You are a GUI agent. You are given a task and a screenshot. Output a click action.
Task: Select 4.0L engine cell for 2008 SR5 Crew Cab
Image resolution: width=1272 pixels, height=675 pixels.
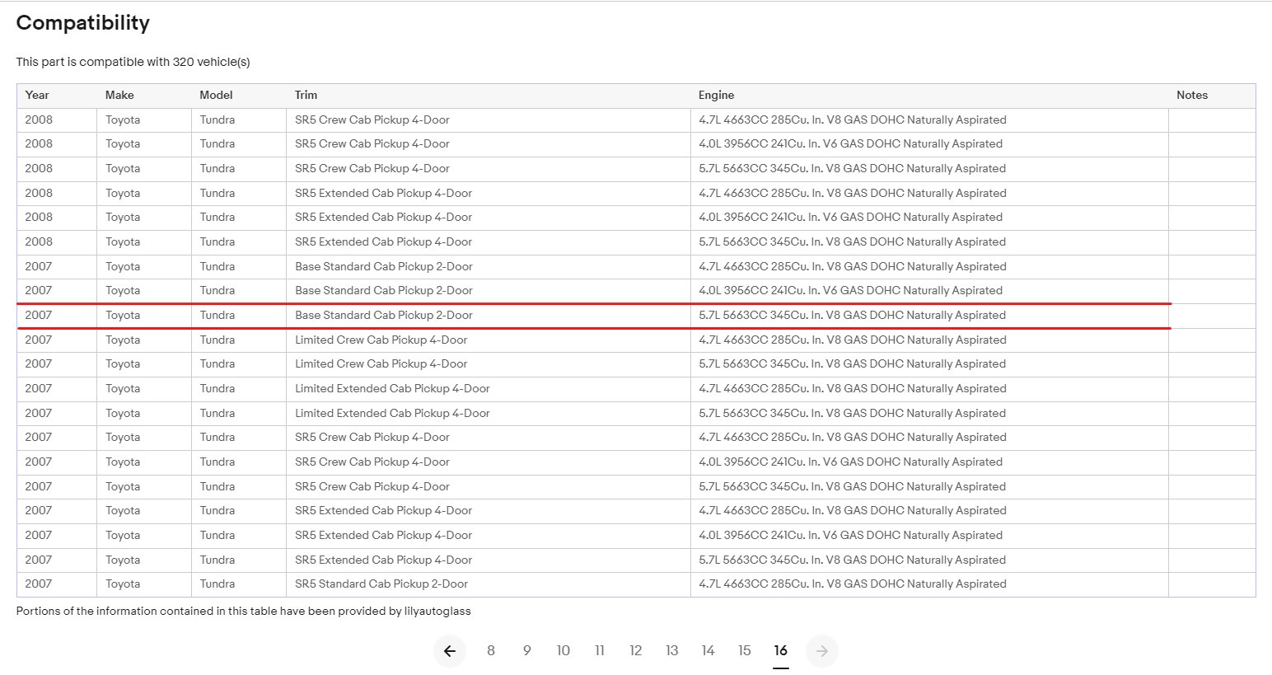pyautogui.click(x=929, y=144)
